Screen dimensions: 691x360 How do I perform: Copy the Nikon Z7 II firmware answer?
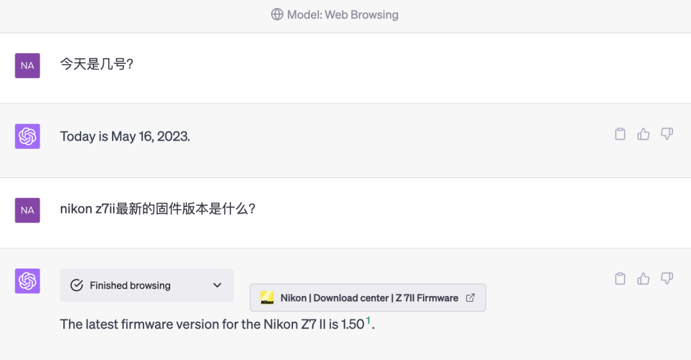620,278
